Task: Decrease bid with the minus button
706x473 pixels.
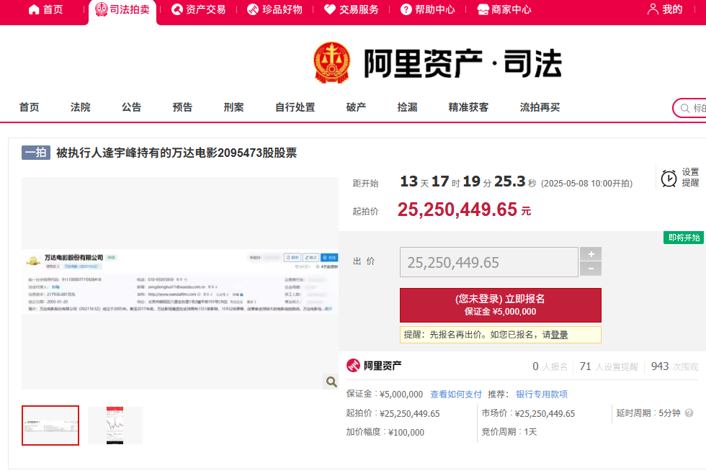Action: (x=591, y=269)
